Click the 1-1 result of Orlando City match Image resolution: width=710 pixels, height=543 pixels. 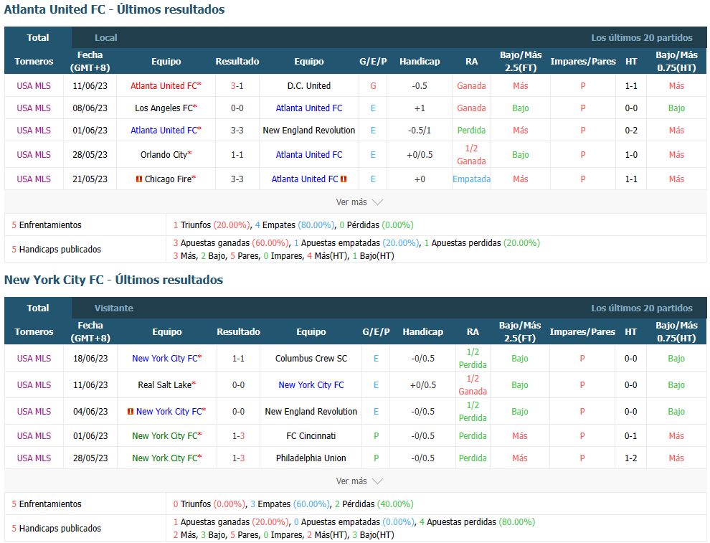click(x=237, y=155)
